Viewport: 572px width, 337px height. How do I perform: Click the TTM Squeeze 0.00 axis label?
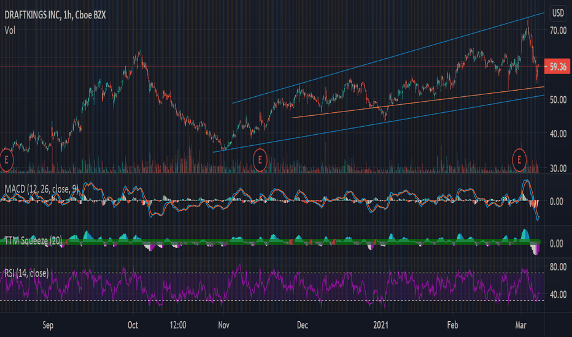tap(556, 243)
